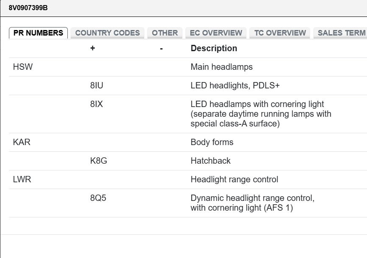This screenshot has height=258, width=367.
Task: Select the 8IX PR number
Action: point(97,104)
